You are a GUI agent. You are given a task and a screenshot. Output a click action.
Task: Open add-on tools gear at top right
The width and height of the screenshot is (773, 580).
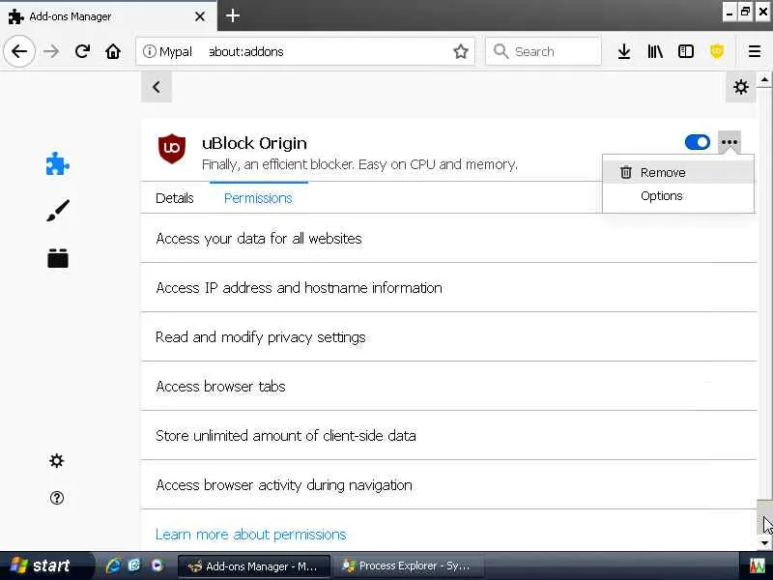(x=740, y=87)
